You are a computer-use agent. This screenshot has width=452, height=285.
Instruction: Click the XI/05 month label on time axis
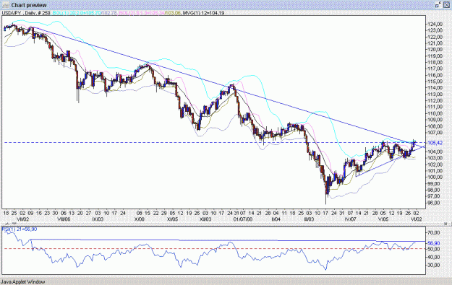(x=172, y=219)
